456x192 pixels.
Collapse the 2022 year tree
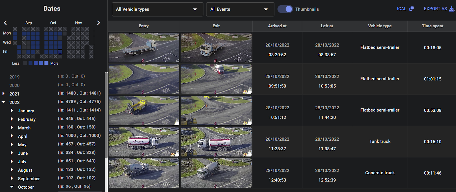tap(3, 102)
